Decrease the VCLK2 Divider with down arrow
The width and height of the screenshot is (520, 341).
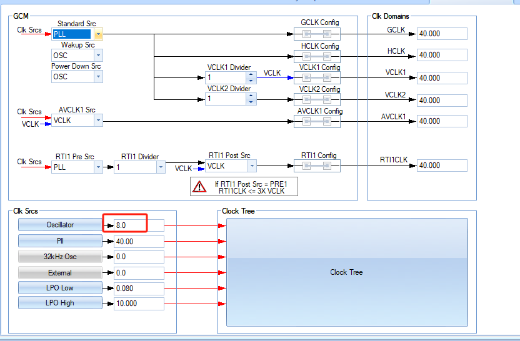[251, 102]
